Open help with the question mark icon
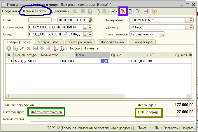Screen dimensions: 198x132 [154, 11]
